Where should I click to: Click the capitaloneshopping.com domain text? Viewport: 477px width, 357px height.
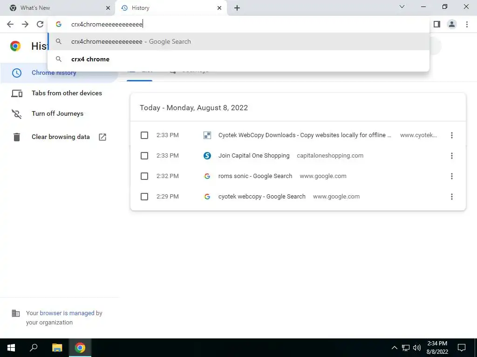tap(330, 156)
